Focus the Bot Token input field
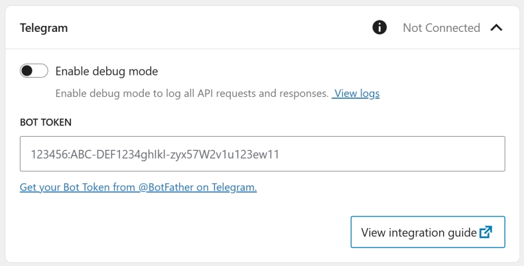The image size is (524, 266). 262,154
